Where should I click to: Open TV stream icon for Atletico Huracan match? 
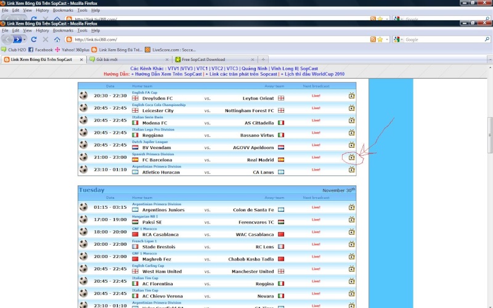click(351, 169)
